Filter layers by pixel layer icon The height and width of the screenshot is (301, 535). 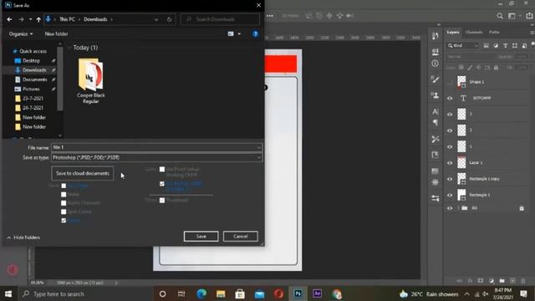point(486,45)
